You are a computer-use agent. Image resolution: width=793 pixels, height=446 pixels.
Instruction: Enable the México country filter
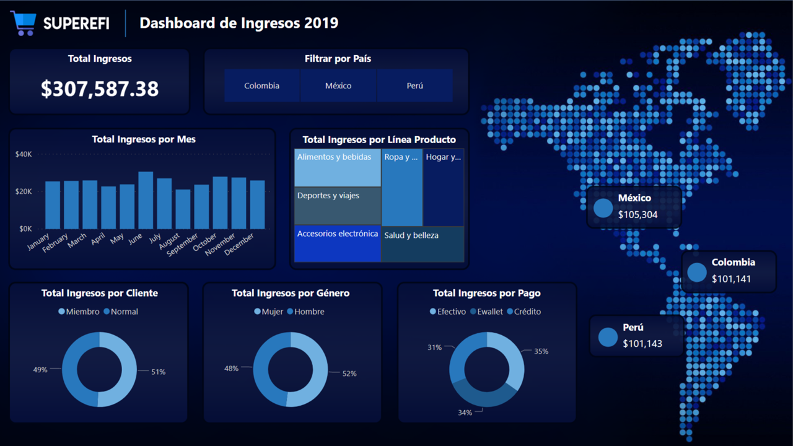point(338,85)
